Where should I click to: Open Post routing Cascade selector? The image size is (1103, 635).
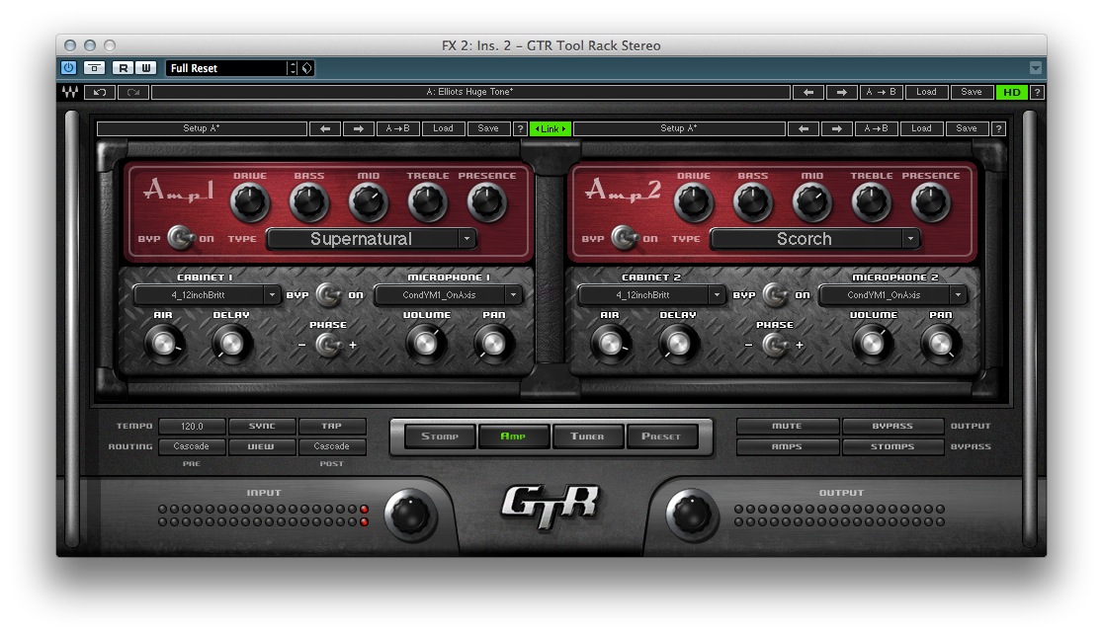[x=331, y=446]
